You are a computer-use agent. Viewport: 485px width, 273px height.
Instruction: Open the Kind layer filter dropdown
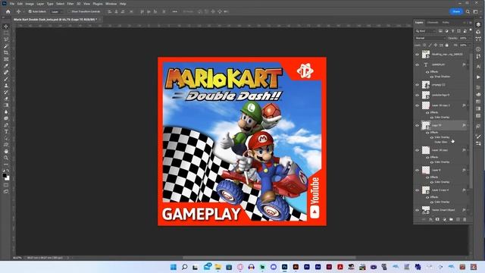click(426, 31)
